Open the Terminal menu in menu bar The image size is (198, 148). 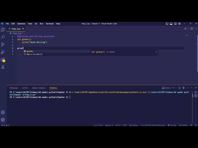coord(49,23)
